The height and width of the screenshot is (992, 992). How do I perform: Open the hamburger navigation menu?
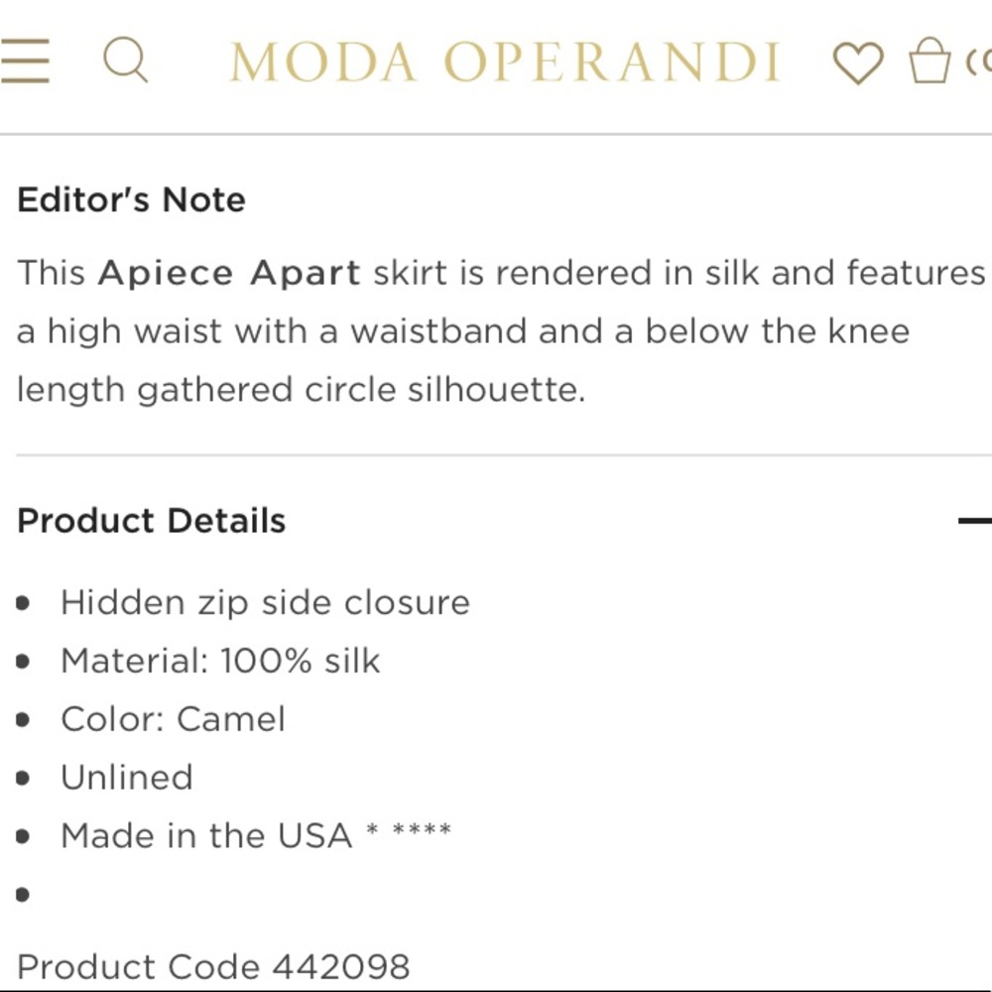click(25, 62)
